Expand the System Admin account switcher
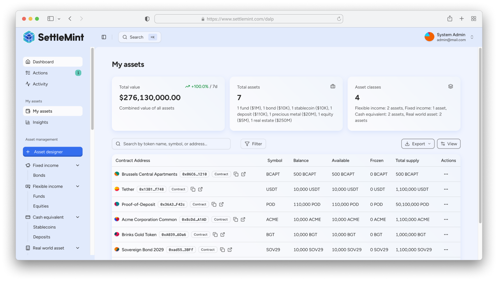 [x=472, y=37]
